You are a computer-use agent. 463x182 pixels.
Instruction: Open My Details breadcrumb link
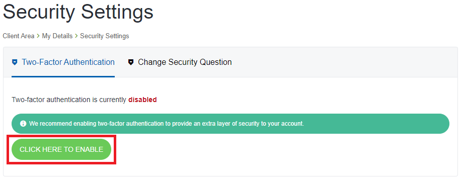coord(57,36)
